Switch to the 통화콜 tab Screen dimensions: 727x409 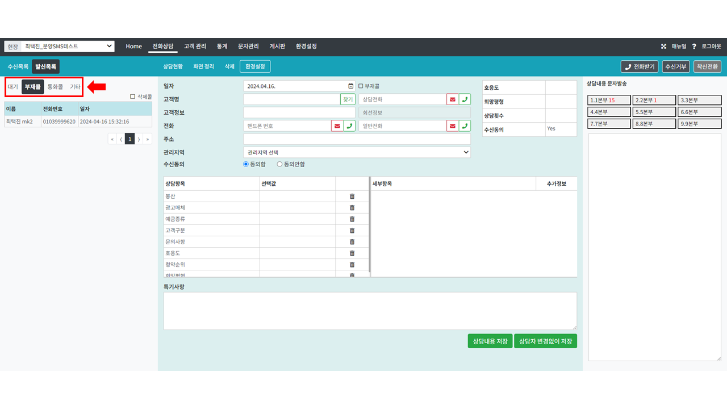pos(55,87)
